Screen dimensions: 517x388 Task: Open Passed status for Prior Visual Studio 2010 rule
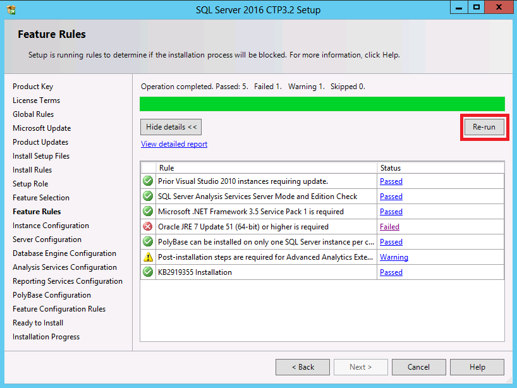[x=391, y=181]
